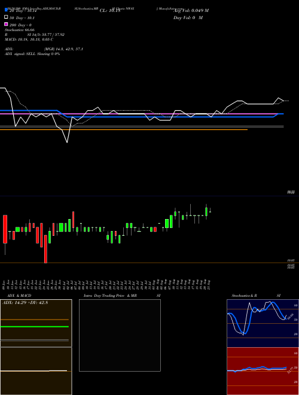Click the Avg Vol 0.049 M label
This screenshot has height=395, width=299.
pos(191,10)
